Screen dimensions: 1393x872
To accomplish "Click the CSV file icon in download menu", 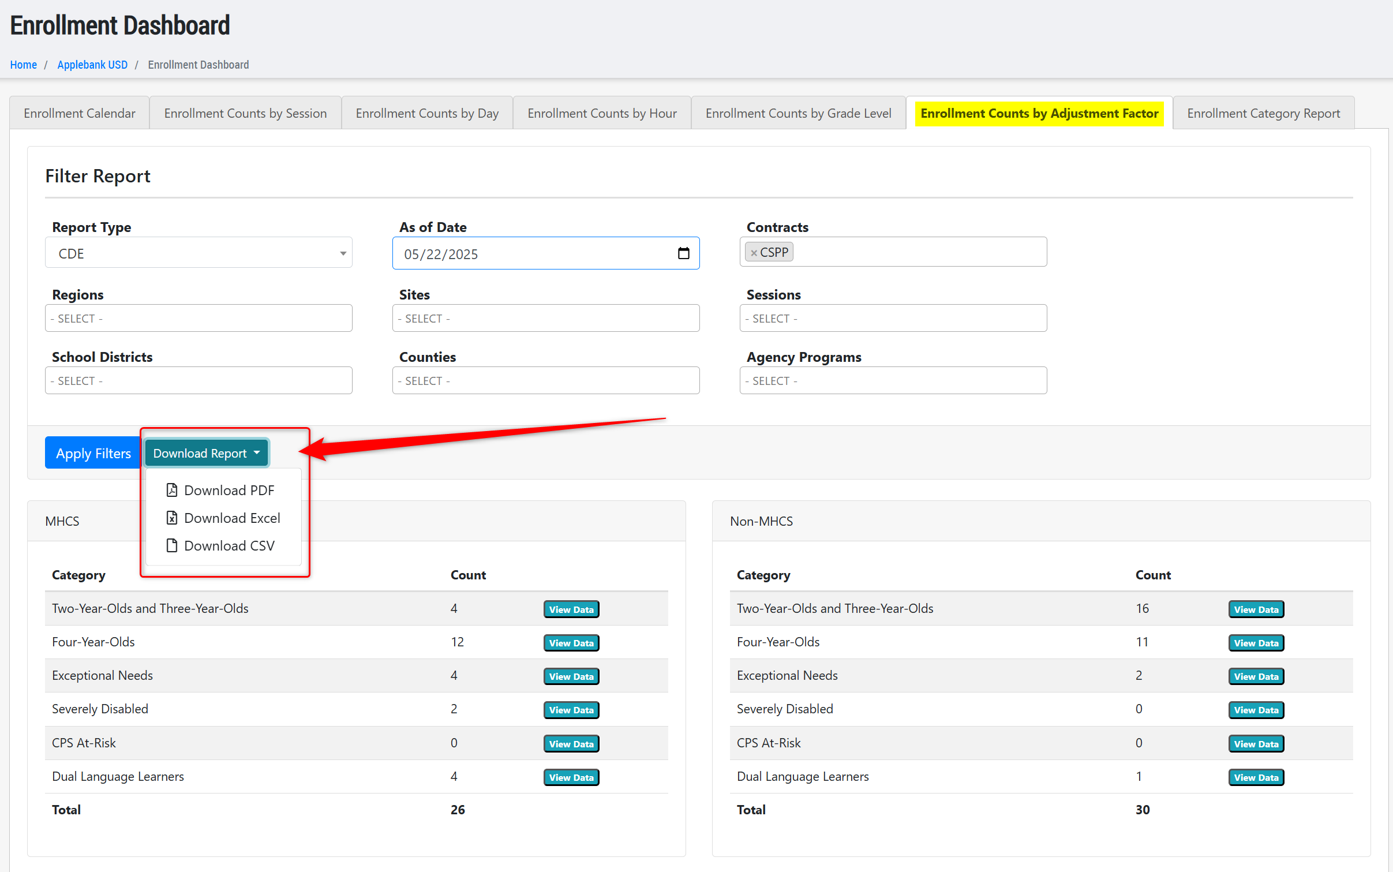I will point(171,545).
